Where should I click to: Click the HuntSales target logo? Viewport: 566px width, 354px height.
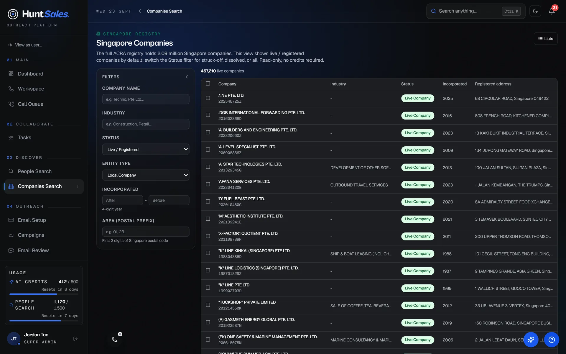pyautogui.click(x=13, y=14)
